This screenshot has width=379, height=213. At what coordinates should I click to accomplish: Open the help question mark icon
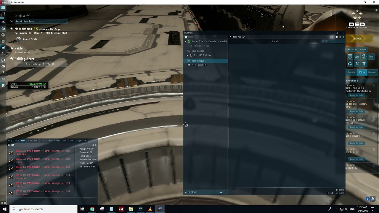pos(3,72)
